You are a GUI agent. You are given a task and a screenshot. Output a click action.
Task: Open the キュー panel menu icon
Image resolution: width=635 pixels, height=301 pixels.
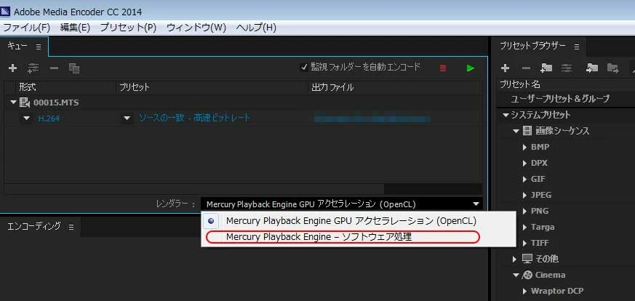pyautogui.click(x=39, y=47)
